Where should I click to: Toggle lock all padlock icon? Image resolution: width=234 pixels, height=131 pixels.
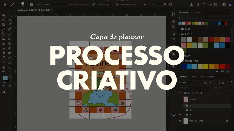pos(201,93)
